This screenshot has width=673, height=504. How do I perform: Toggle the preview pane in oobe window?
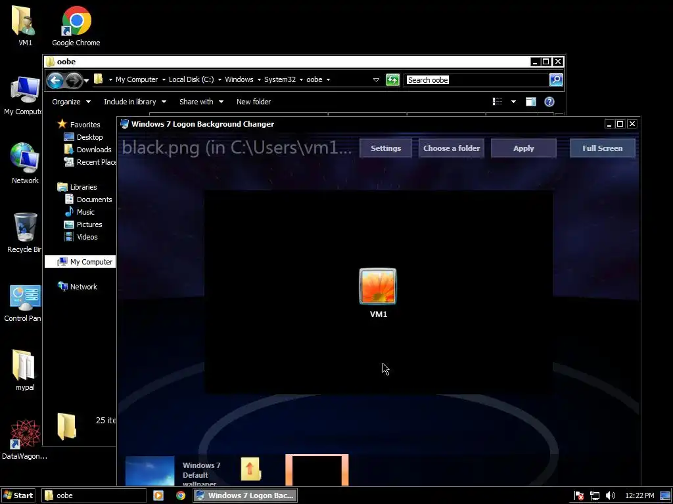click(x=531, y=102)
